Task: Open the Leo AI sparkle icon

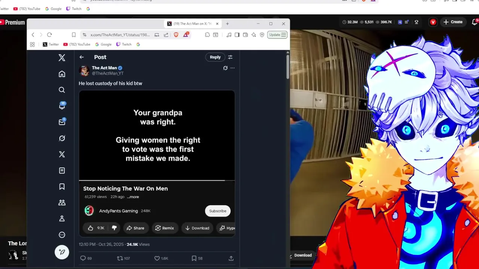Action: 254,35
